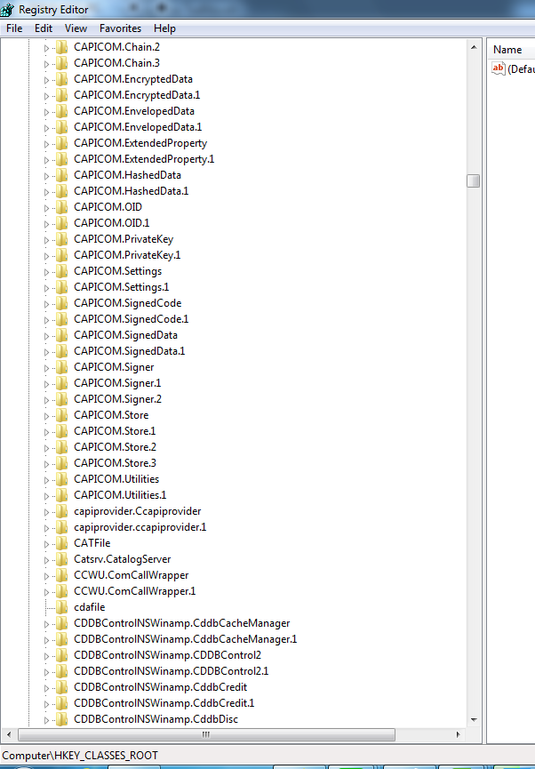Expand the CAPICOM.Chain.3 key
The height and width of the screenshot is (769, 535).
click(x=46, y=64)
